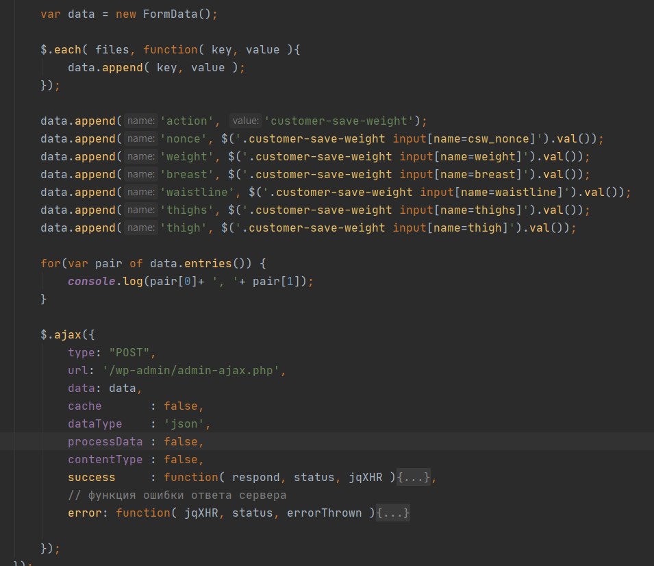Click the 'value:' parameter hint

pyautogui.click(x=246, y=121)
